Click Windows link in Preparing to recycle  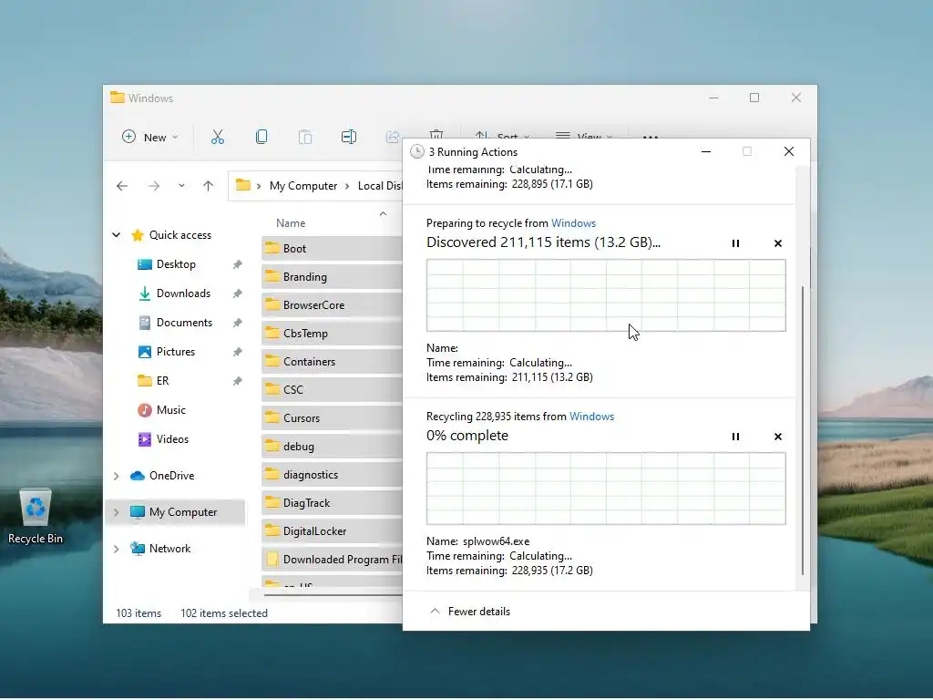coord(573,223)
